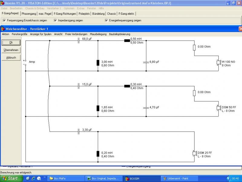Click the 0,20 mH value label
Screen dimensions: 242x182
pyautogui.click(x=107, y=153)
